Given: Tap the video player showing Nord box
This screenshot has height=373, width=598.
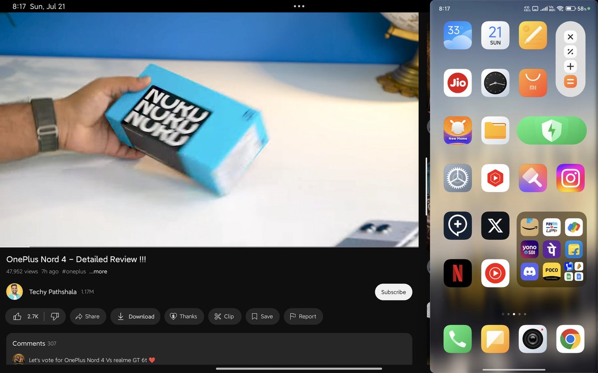Looking at the screenshot, I should [x=209, y=129].
